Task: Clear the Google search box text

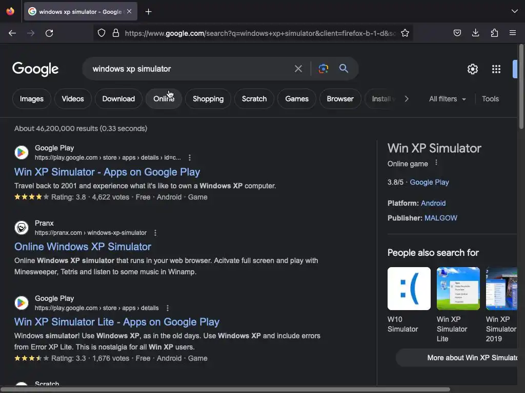Action: pos(298,69)
